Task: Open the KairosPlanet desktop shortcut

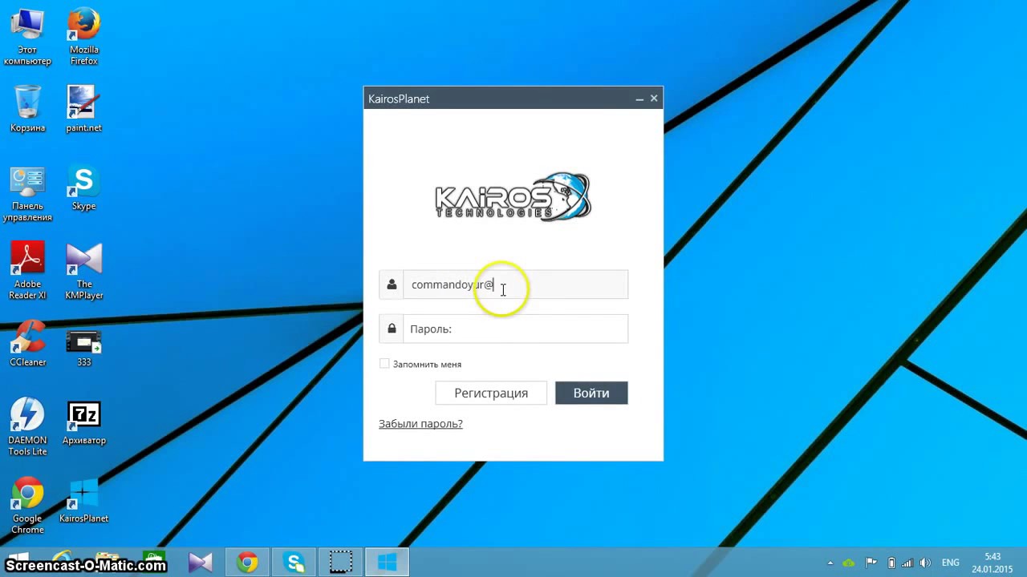Action: (x=83, y=501)
